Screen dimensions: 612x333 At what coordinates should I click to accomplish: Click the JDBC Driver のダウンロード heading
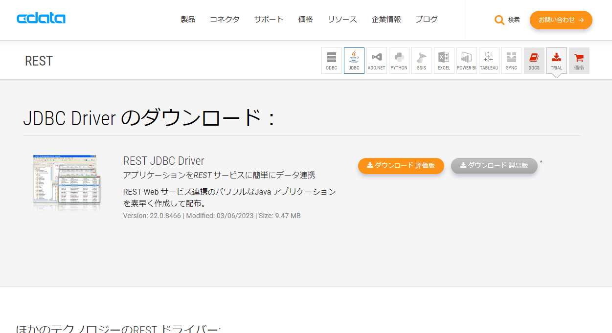149,118
